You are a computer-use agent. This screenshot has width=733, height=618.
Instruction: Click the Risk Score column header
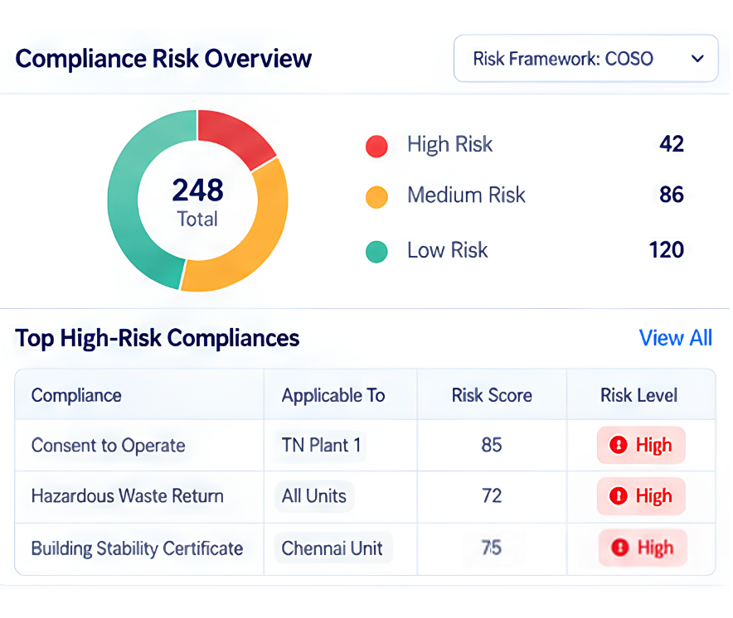(x=492, y=395)
